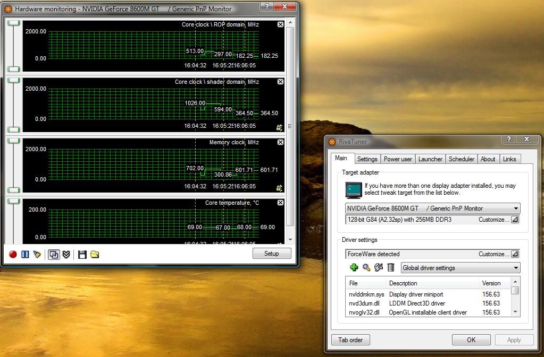
Task: Click the green plus add icon
Action: (x=354, y=267)
